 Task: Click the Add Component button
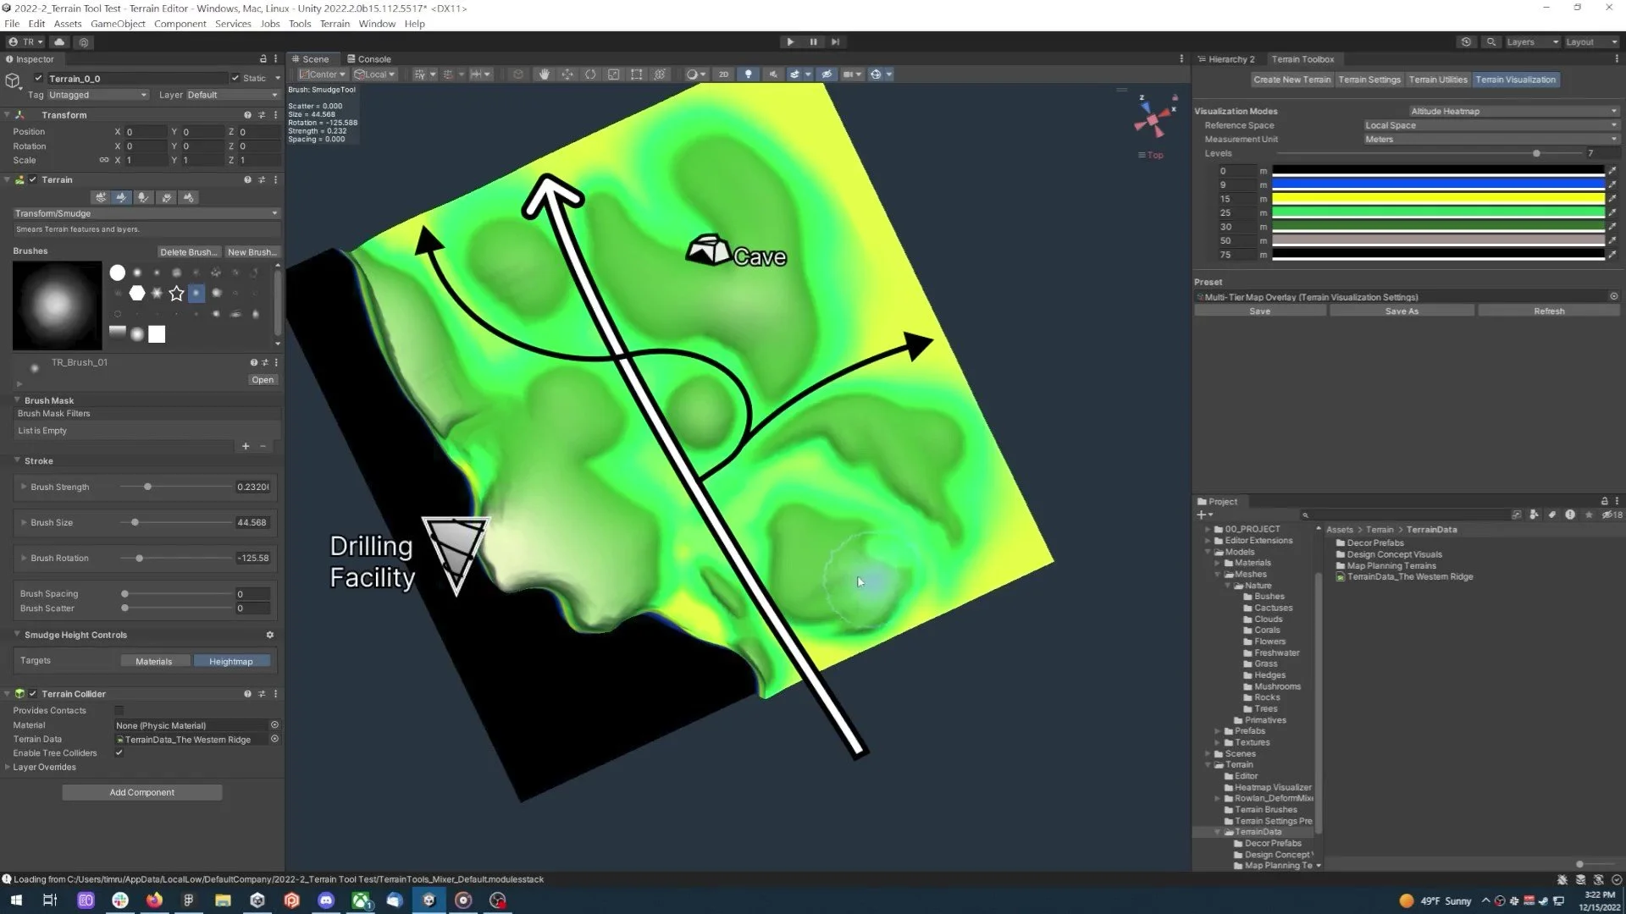pos(141,793)
